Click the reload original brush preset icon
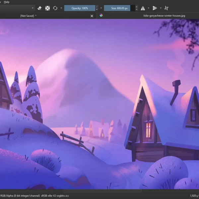The height and width of the screenshot is (199, 199). pyautogui.click(x=55, y=8)
